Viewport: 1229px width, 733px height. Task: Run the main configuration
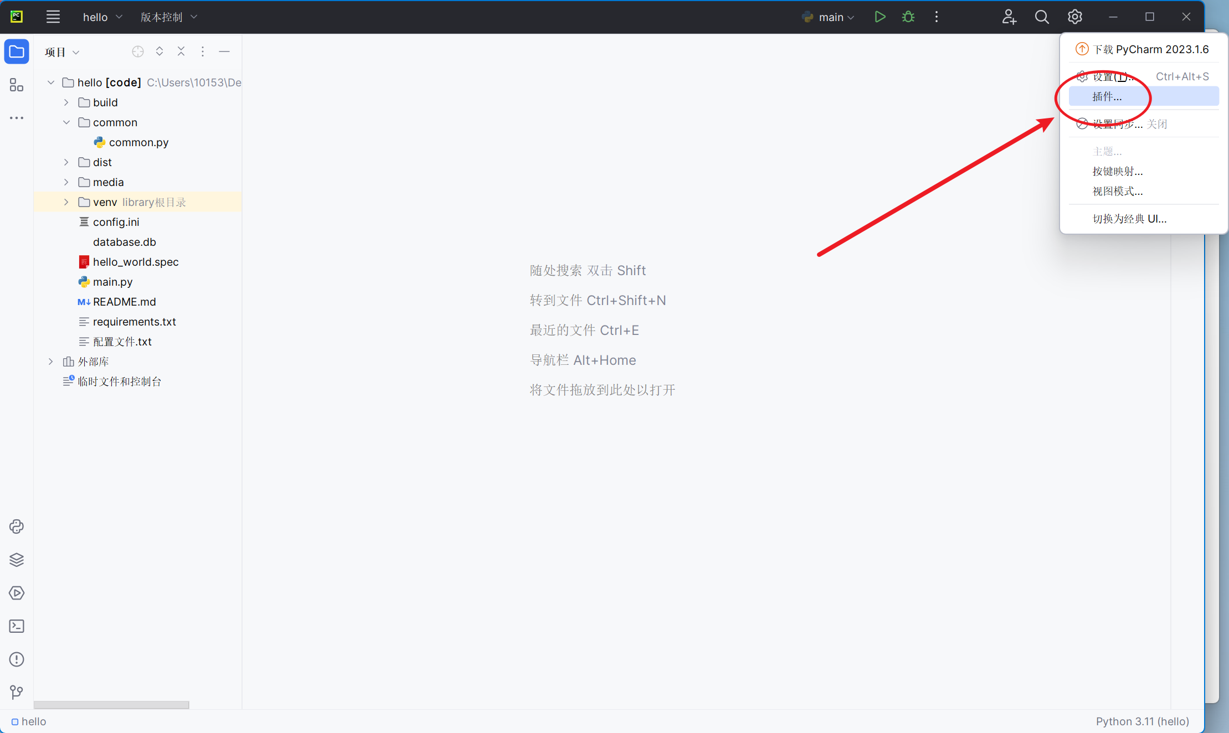click(880, 17)
